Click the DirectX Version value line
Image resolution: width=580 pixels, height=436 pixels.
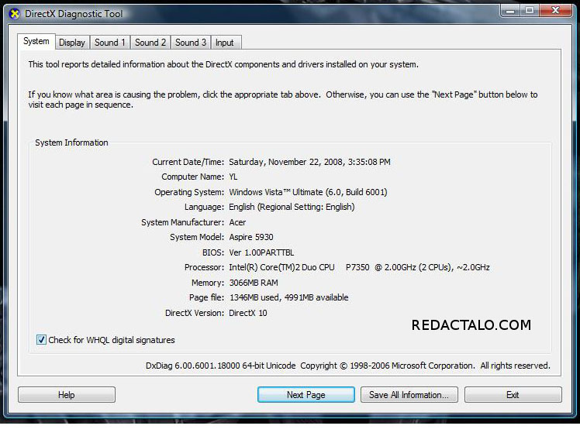pyautogui.click(x=247, y=313)
